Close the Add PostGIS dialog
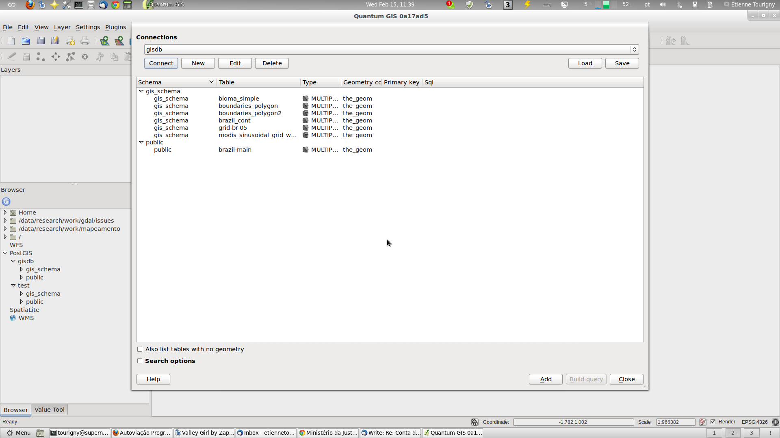 coord(626,379)
